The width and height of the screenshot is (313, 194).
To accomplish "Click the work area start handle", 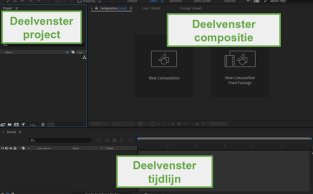I will 138,139.
